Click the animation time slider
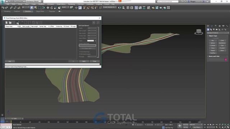Viewport: 230px width, 129px height. click(14, 119)
